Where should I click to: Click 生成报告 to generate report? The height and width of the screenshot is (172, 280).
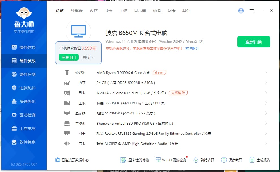click(x=260, y=160)
